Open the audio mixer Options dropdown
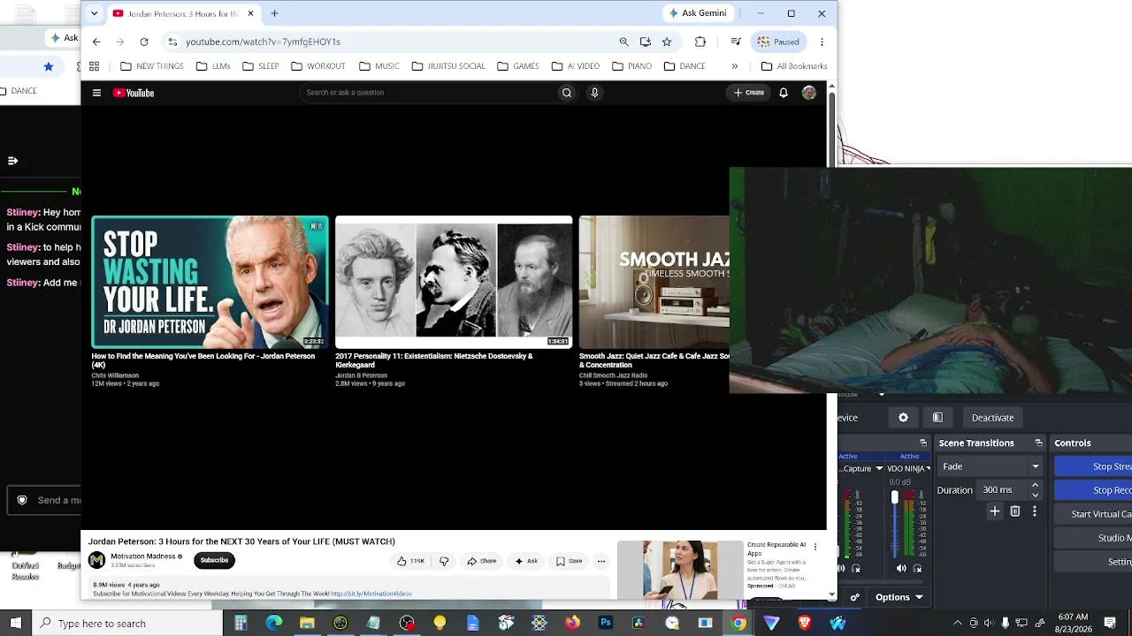 899,597
